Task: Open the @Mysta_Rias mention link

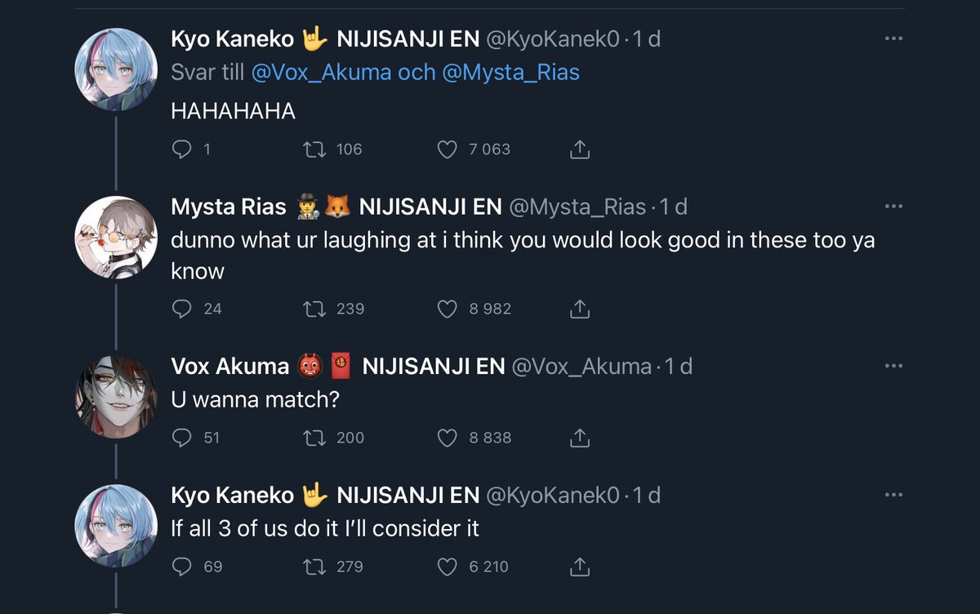Action: point(510,72)
